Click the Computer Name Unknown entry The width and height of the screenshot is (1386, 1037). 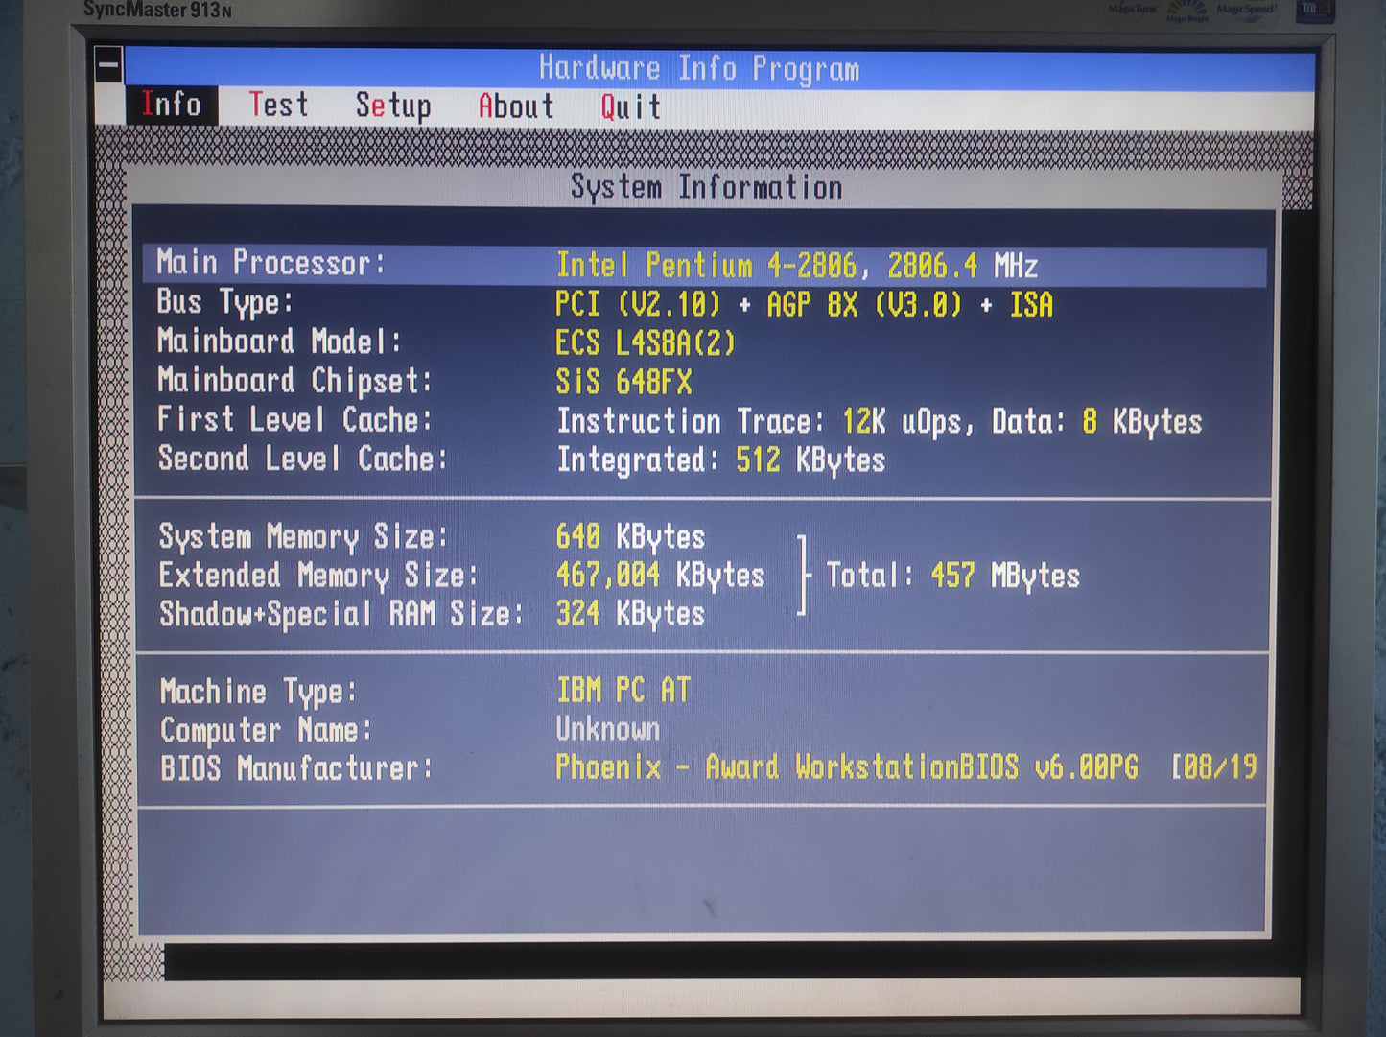click(x=606, y=729)
